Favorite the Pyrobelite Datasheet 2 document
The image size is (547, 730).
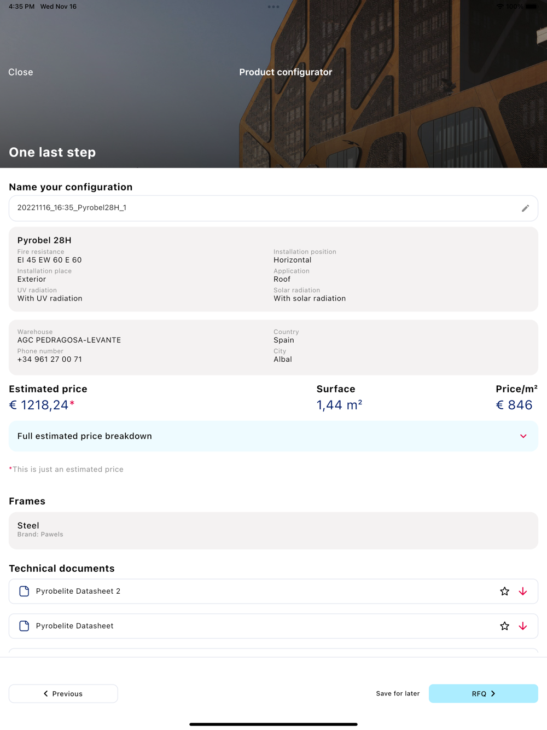coord(504,592)
